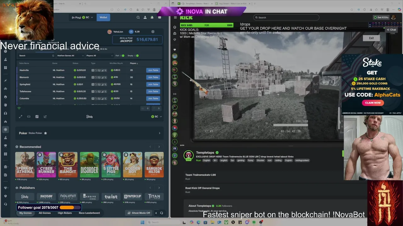Click the Kick user avatar top right
The image size is (403, 226).
(x=394, y=17)
